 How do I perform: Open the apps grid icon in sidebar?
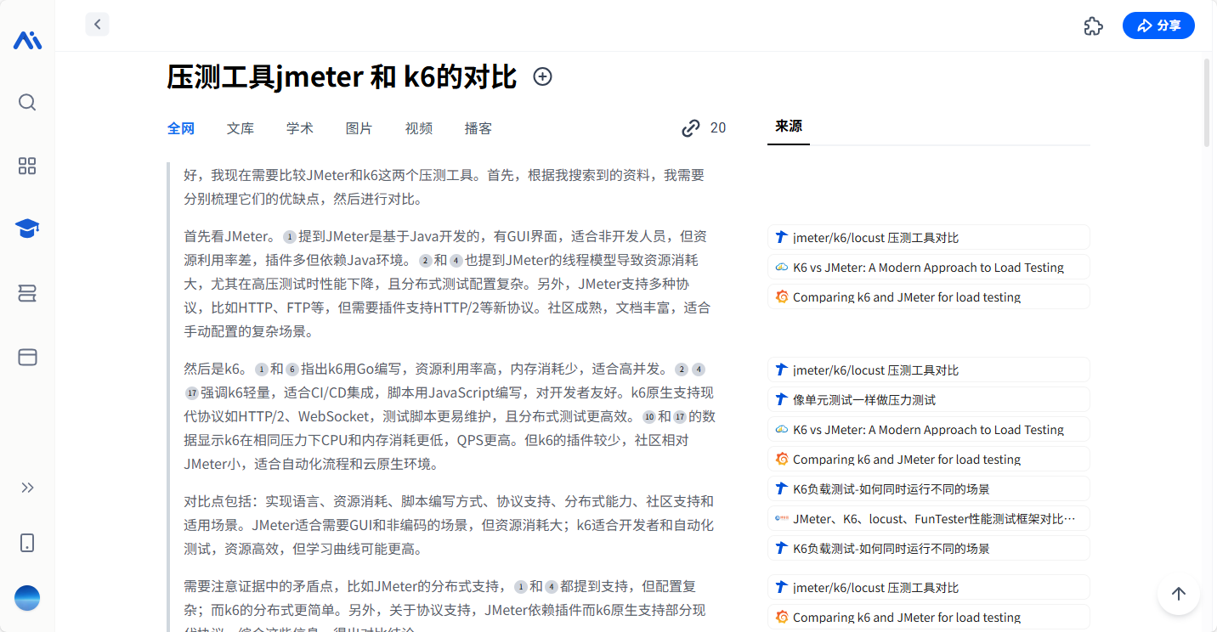[27, 166]
